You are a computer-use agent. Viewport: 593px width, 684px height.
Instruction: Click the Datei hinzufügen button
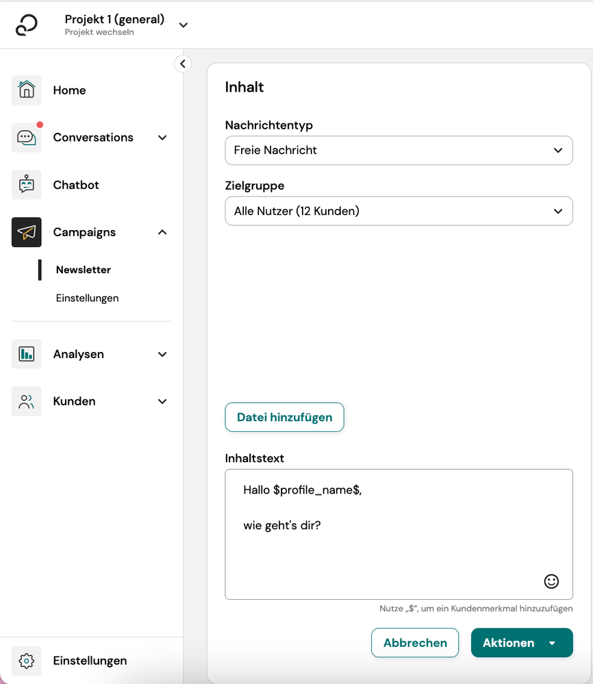[x=284, y=417]
